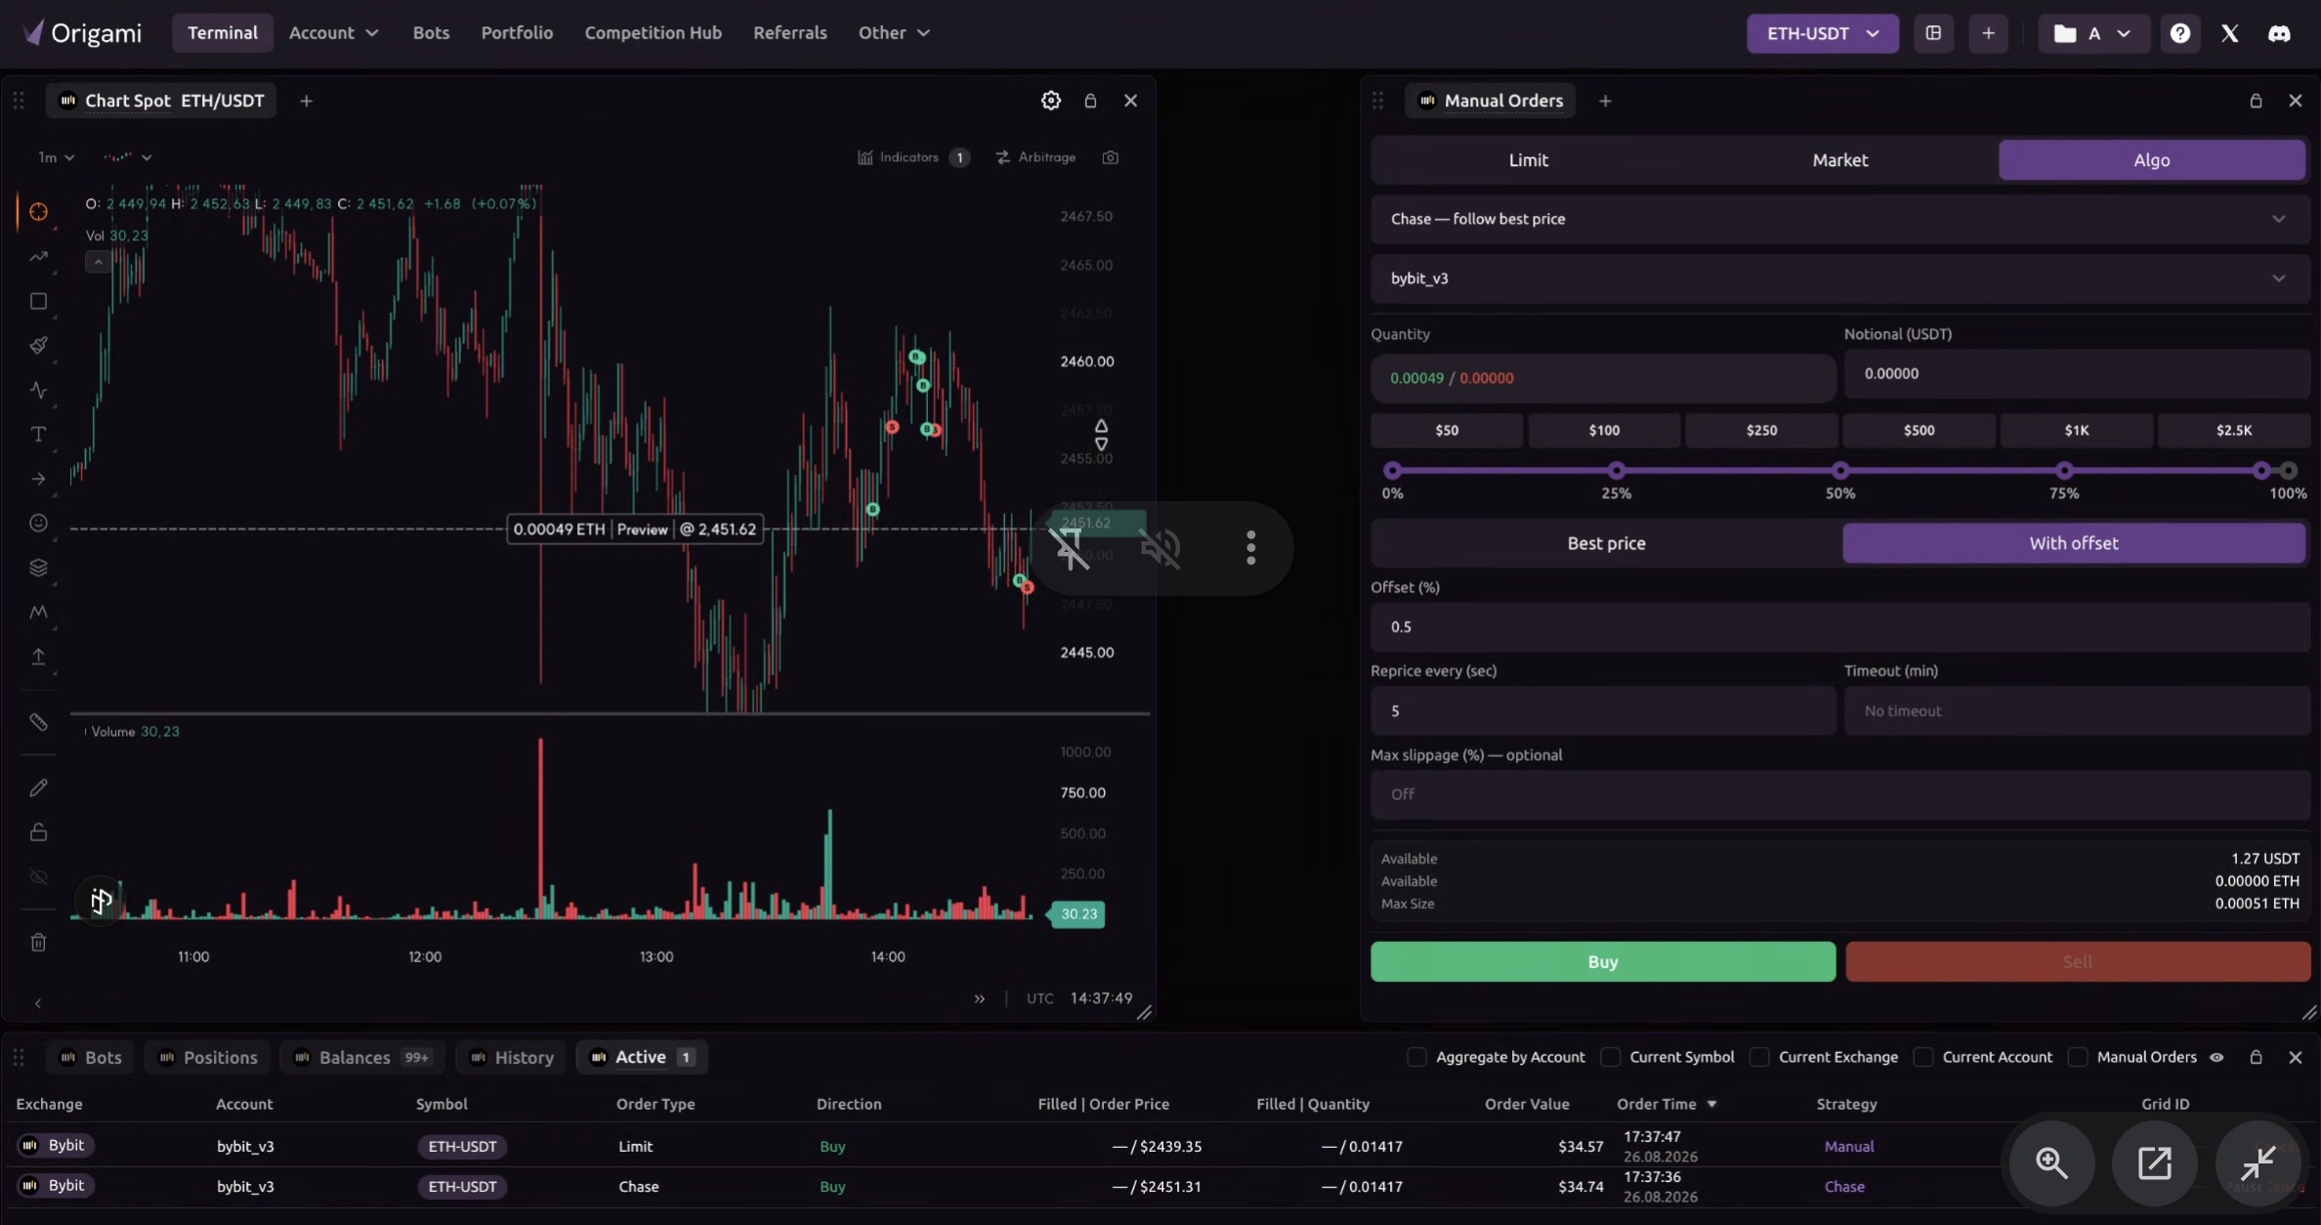Screen dimensions: 2321x1225
Task: Select the brush drawing tool
Action: point(38,345)
